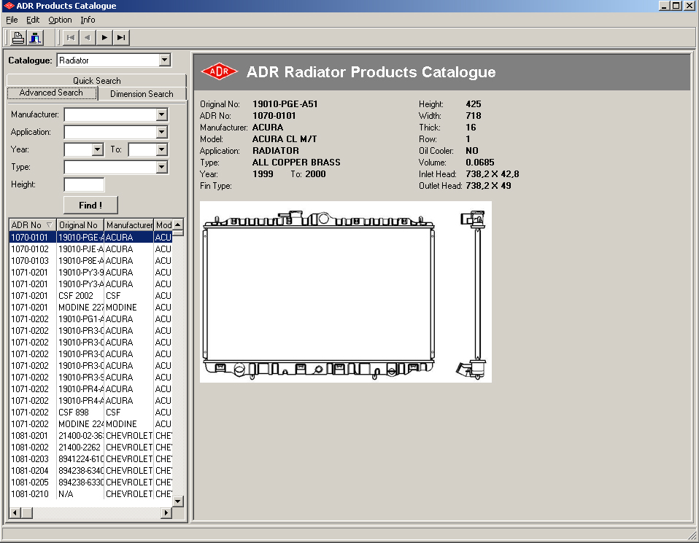Open the Info menu
The width and height of the screenshot is (699, 543).
pyautogui.click(x=88, y=20)
